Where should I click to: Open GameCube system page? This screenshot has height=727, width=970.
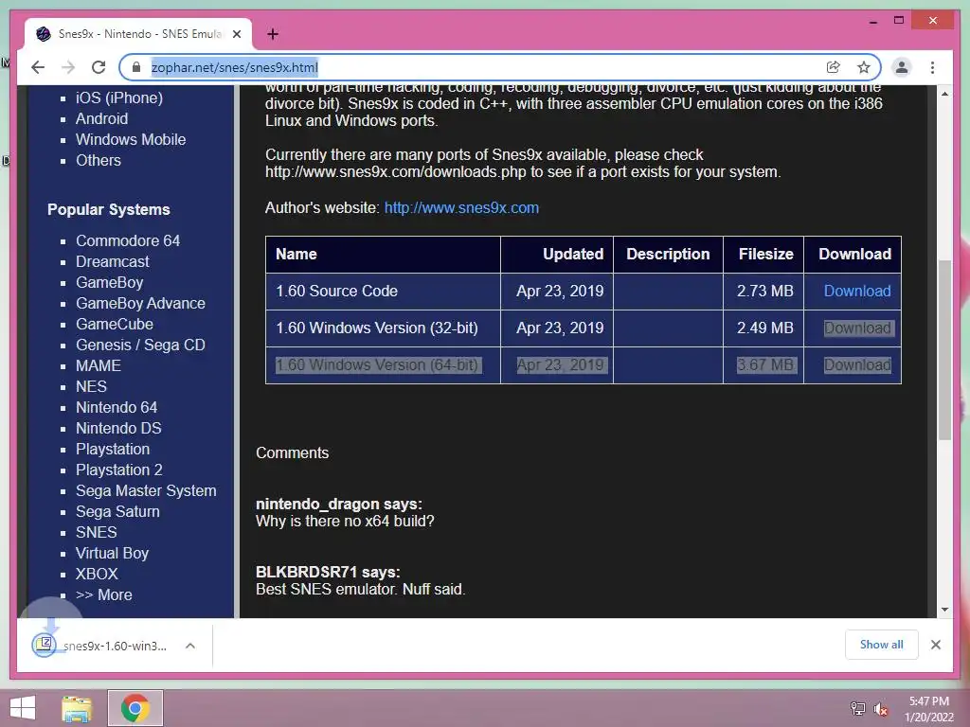[x=115, y=324]
